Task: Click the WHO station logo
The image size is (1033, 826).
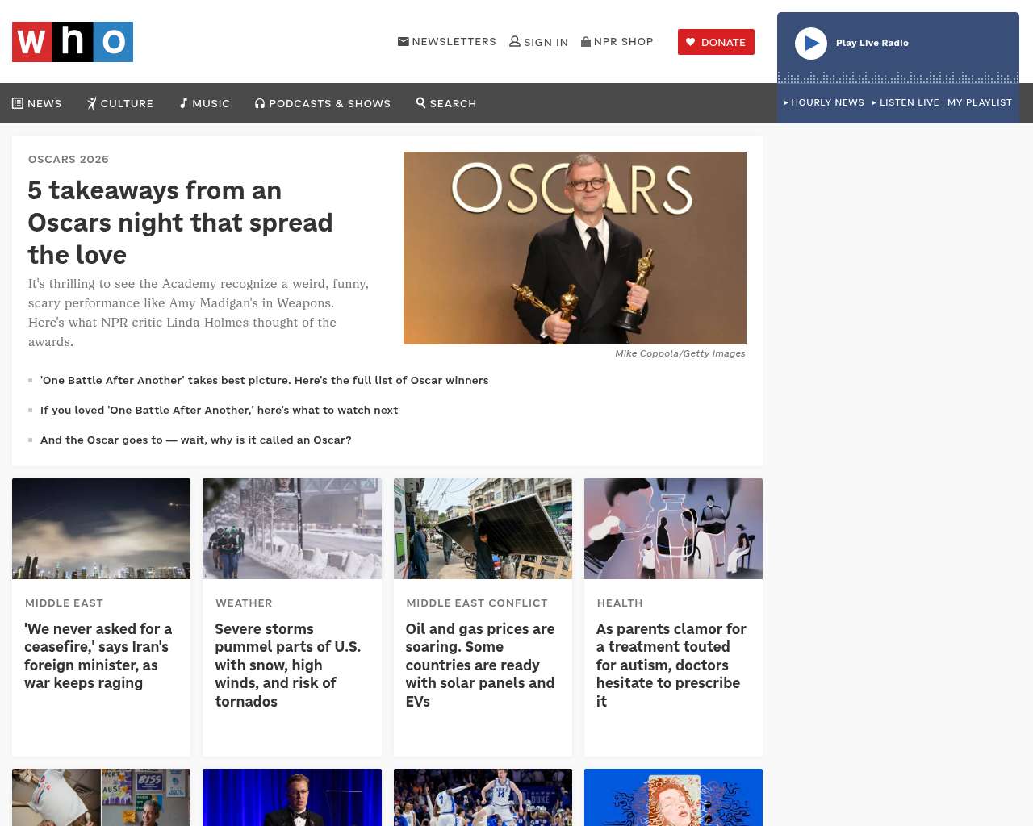Action: pos(73,42)
